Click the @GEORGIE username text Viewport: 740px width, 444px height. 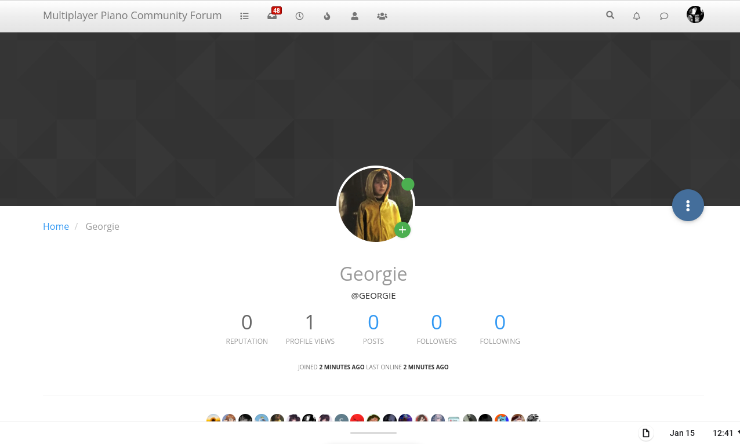click(x=373, y=296)
